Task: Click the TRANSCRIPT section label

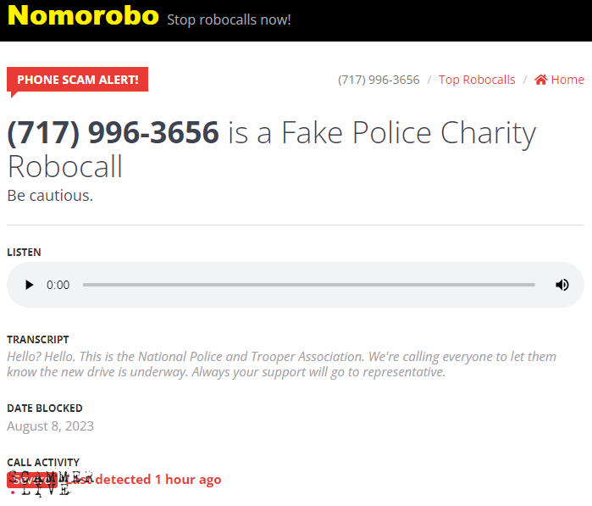Action: (38, 339)
